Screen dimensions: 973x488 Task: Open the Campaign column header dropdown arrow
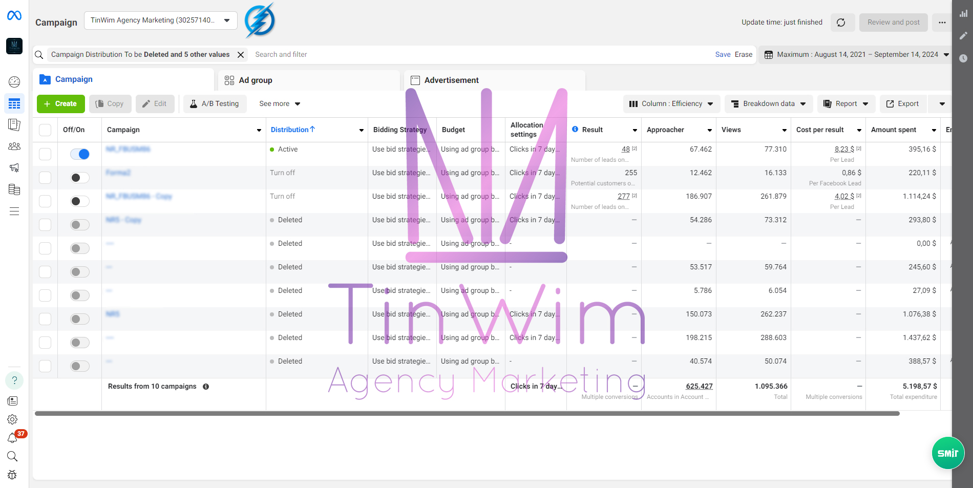pyautogui.click(x=259, y=130)
